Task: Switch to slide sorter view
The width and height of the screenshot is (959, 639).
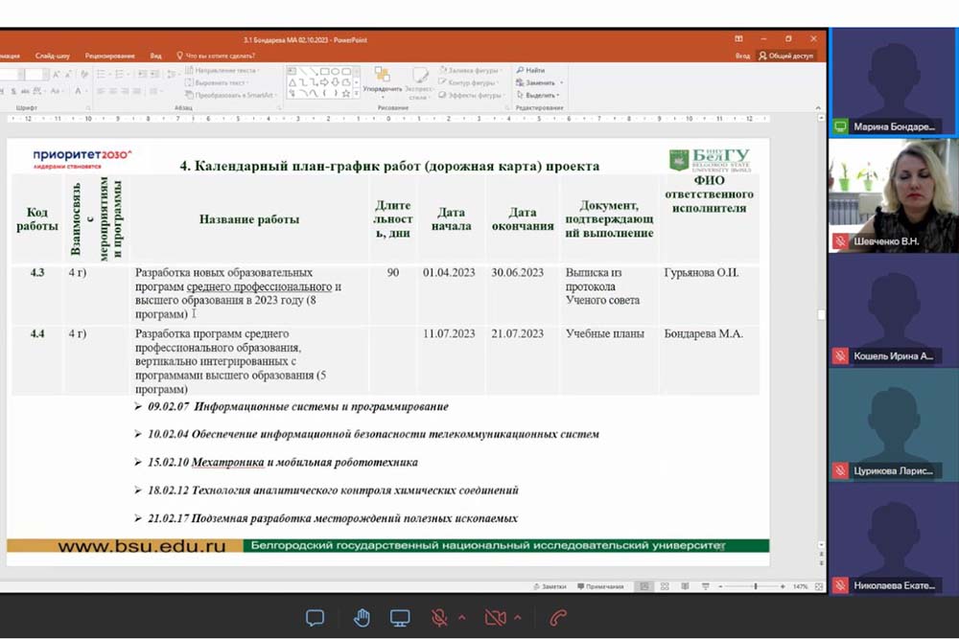Action: pos(666,586)
